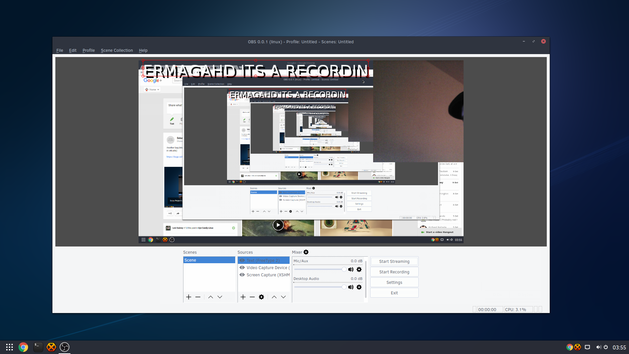Open Mic/Aux audio settings gear
Image resolution: width=629 pixels, height=354 pixels.
click(x=359, y=269)
